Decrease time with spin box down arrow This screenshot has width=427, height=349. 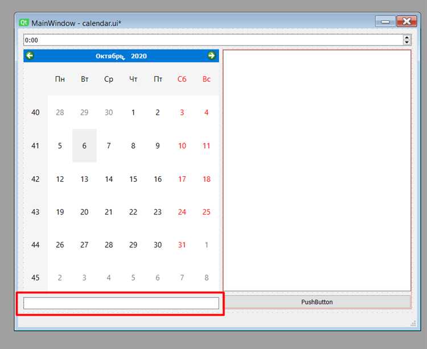coord(407,43)
